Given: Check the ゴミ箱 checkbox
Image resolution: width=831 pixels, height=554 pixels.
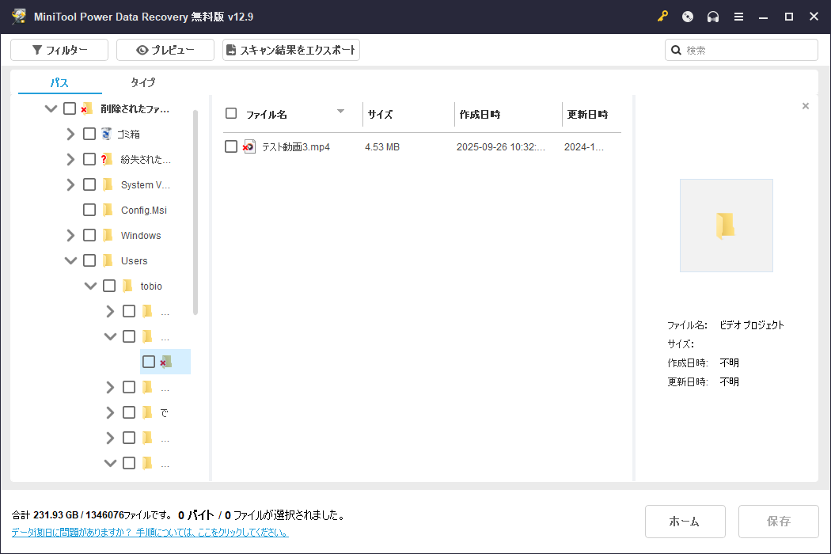Looking at the screenshot, I should [89, 134].
